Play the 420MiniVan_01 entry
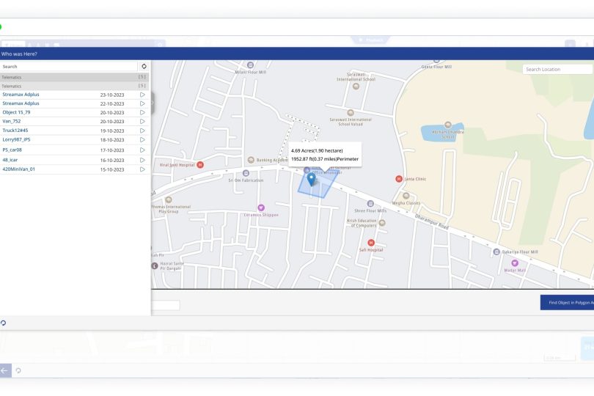This screenshot has height=396, width=594. [x=142, y=169]
